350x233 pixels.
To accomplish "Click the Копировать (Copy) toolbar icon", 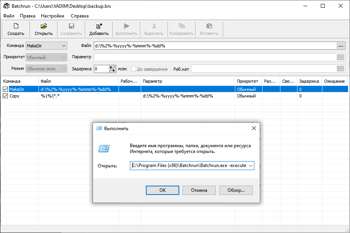I will pos(182,26).
